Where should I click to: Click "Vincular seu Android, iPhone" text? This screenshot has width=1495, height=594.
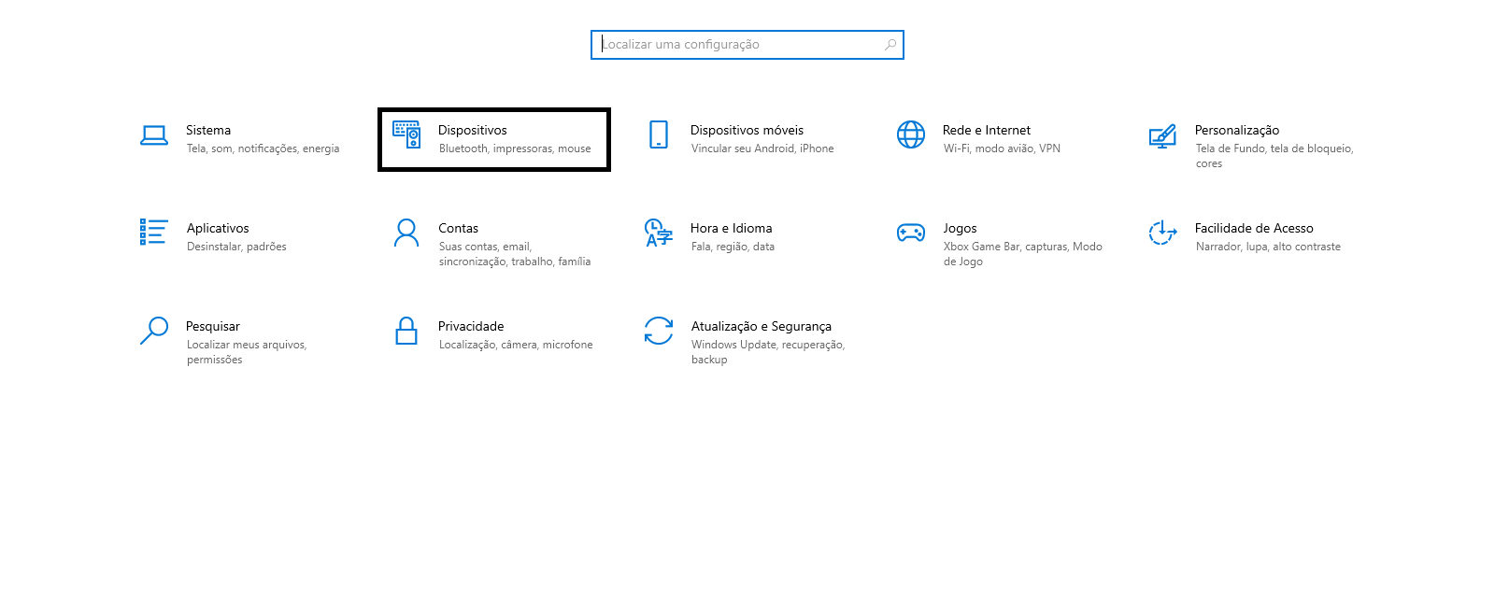(x=762, y=148)
